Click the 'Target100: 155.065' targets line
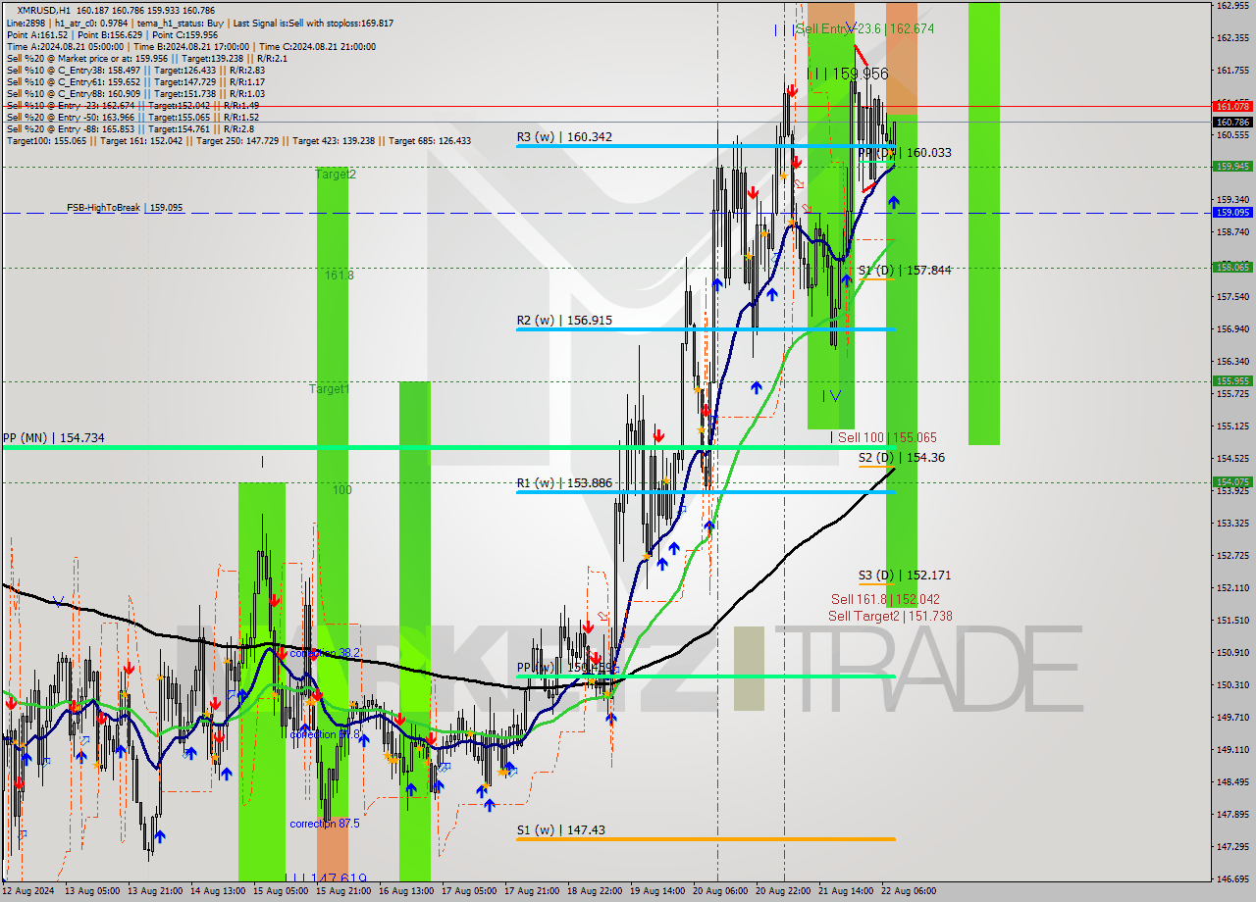Image resolution: width=1256 pixels, height=902 pixels. (238, 140)
